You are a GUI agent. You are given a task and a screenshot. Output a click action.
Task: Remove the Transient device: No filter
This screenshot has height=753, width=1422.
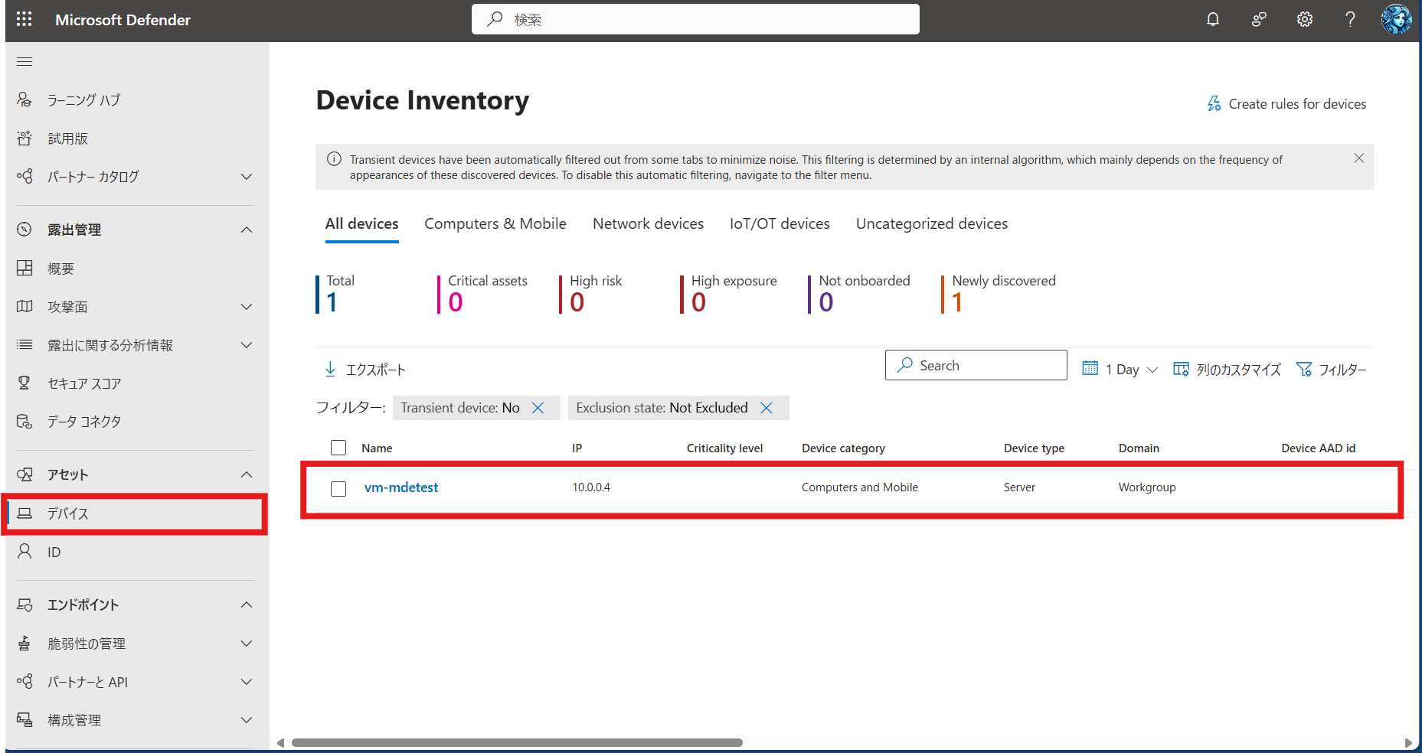538,408
